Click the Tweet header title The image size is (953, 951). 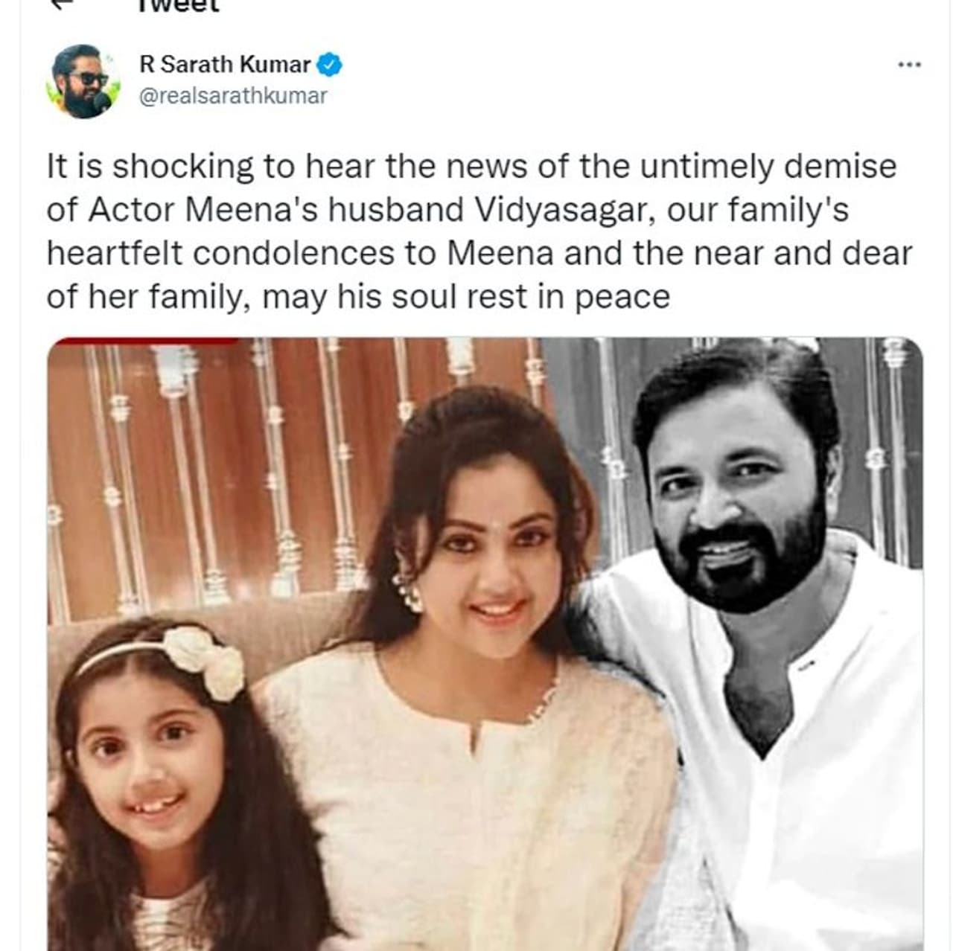pos(177,6)
